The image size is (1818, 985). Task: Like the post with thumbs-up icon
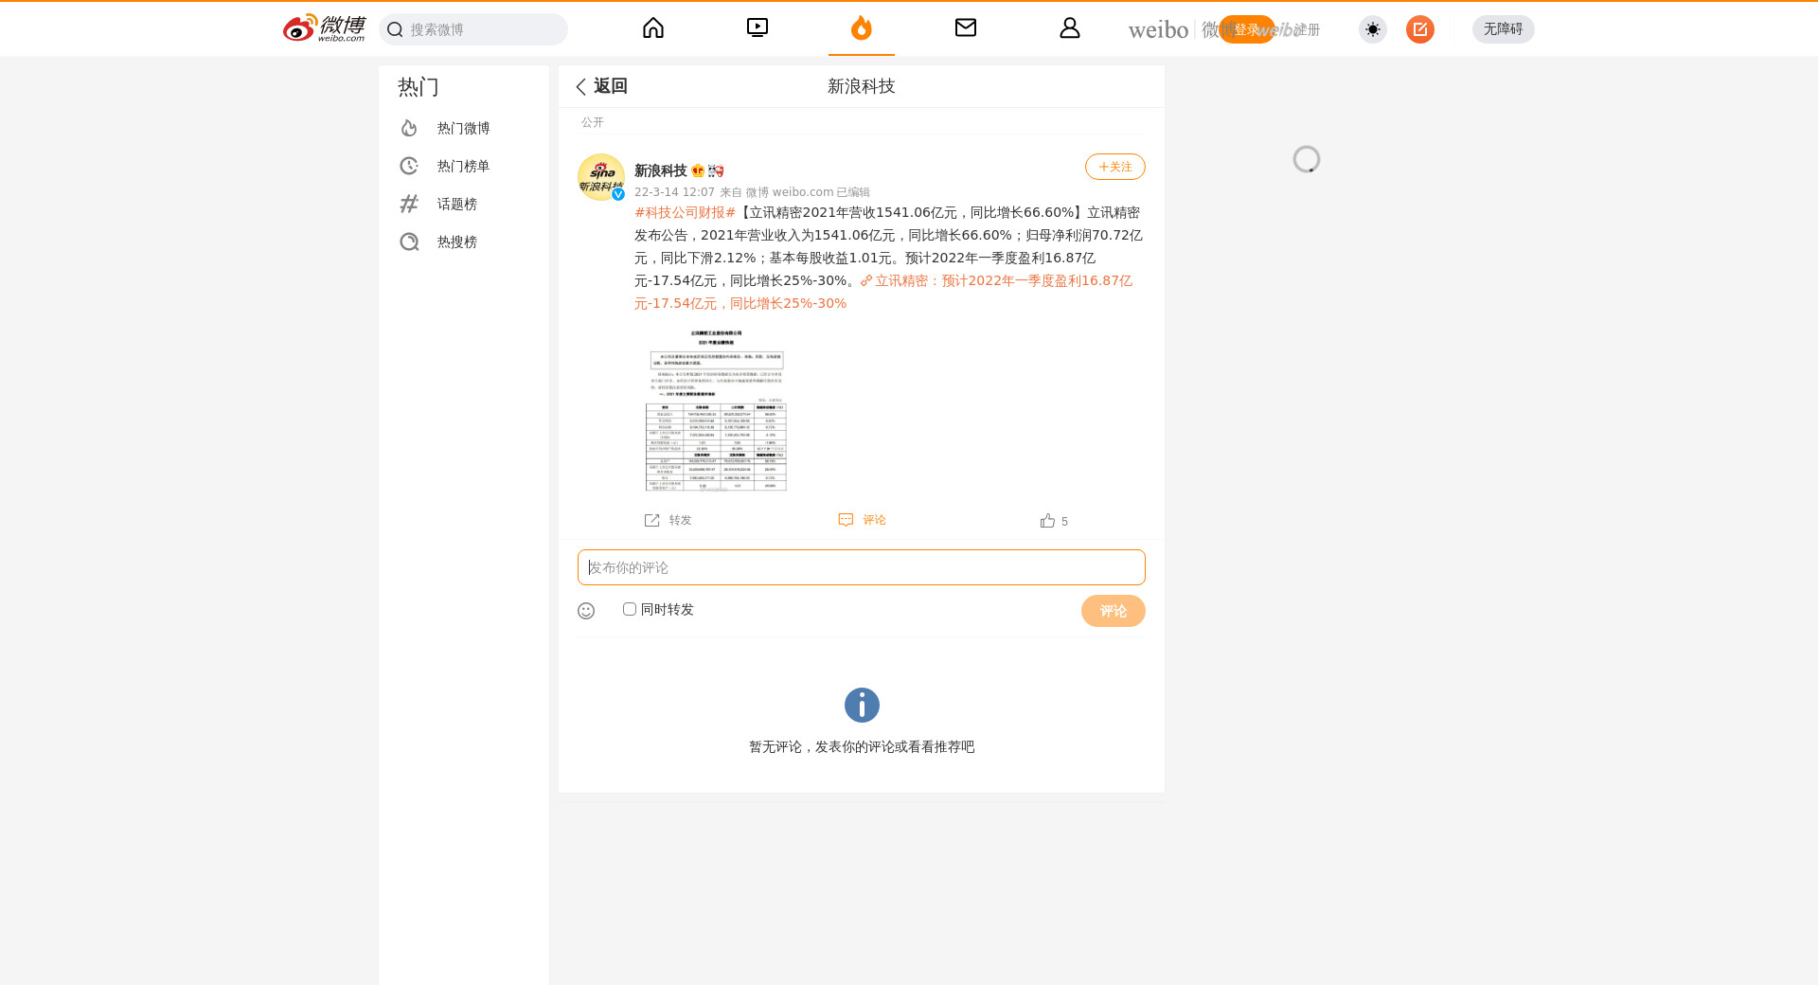coord(1047,521)
